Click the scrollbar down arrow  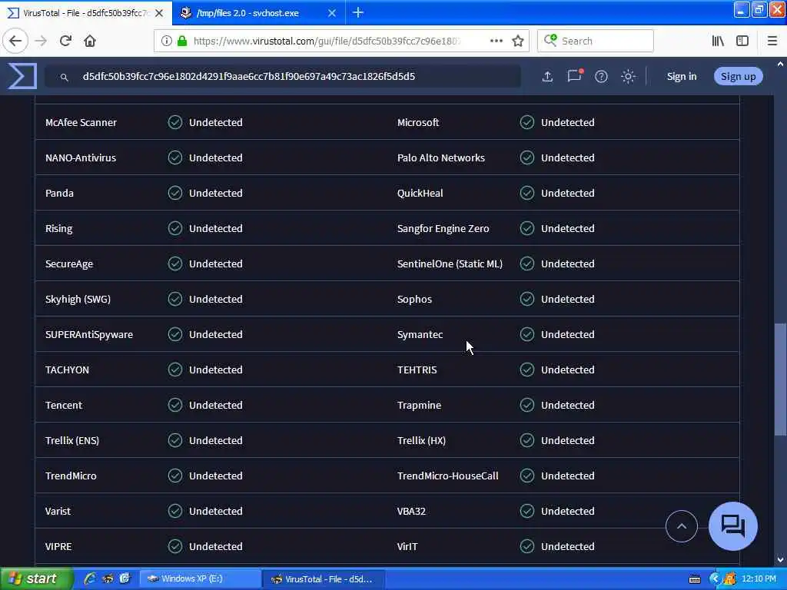[780, 559]
